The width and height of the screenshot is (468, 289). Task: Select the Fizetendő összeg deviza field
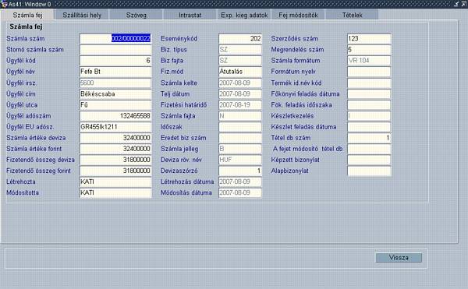pos(115,160)
